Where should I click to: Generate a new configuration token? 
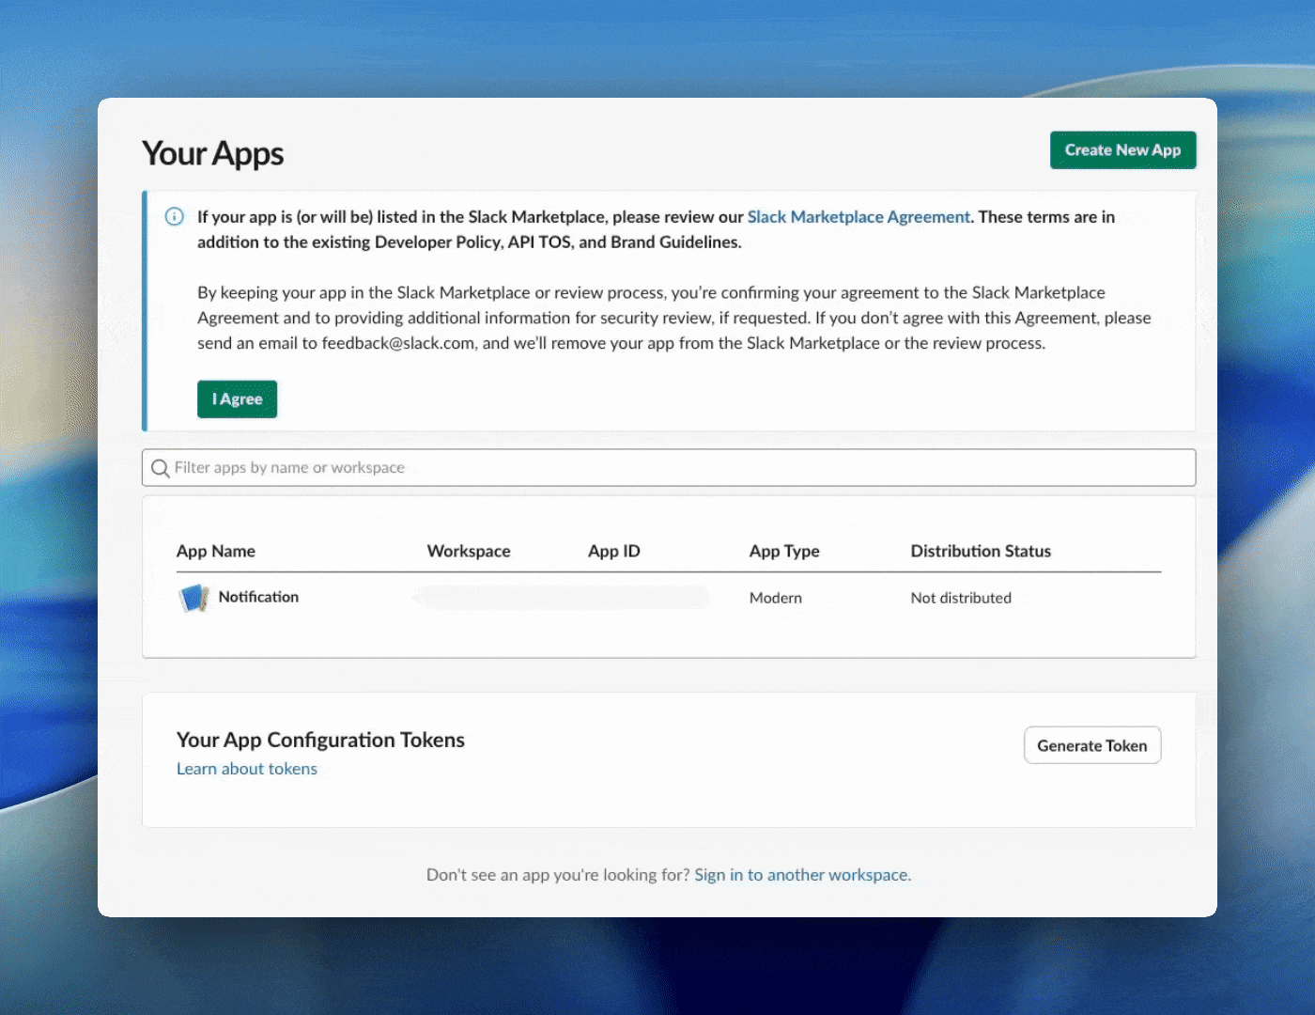pos(1092,745)
